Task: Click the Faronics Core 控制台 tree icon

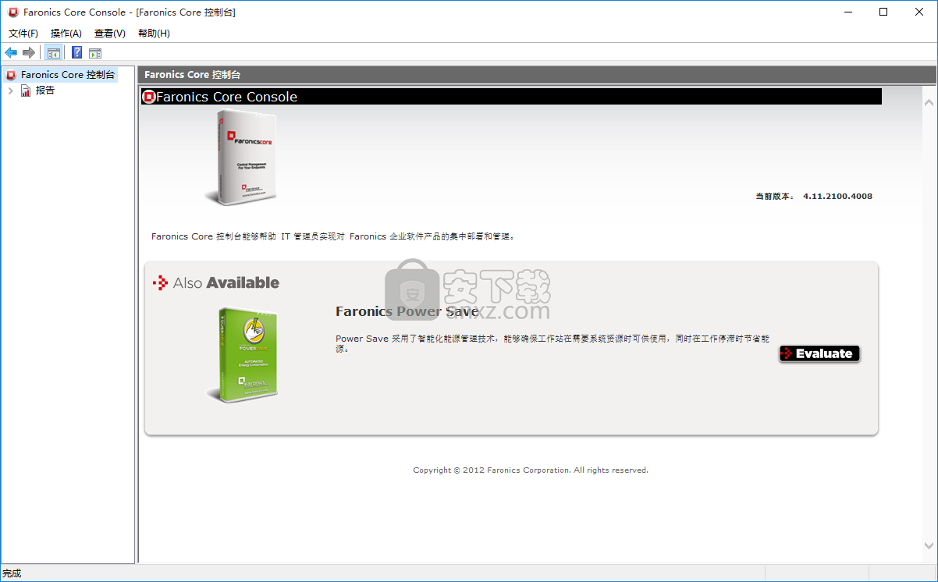Action: click(x=11, y=75)
